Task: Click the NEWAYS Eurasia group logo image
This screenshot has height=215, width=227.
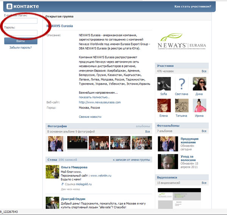Action: point(182,42)
